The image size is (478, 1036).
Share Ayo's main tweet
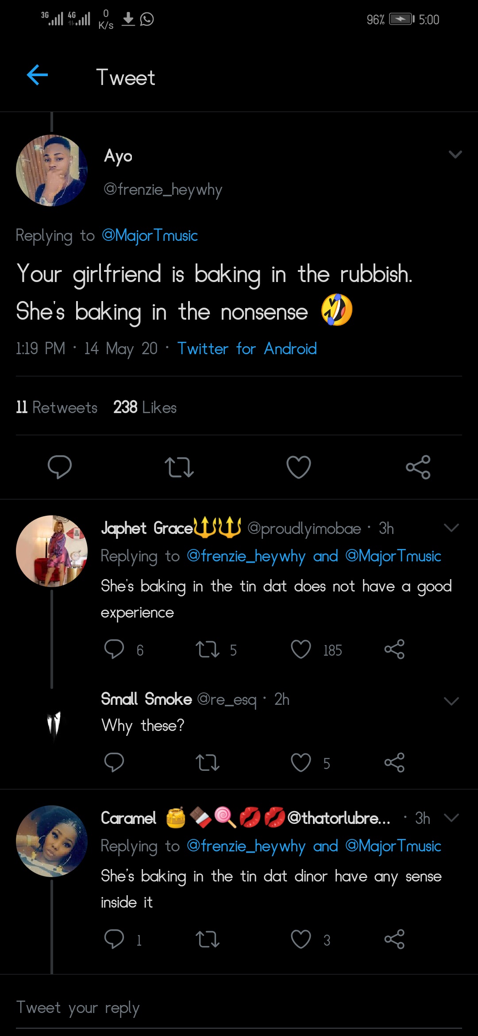[418, 467]
